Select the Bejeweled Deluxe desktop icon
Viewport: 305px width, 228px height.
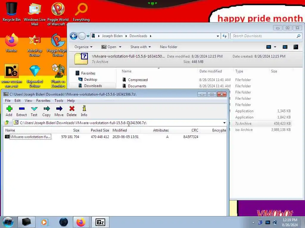coord(35,76)
